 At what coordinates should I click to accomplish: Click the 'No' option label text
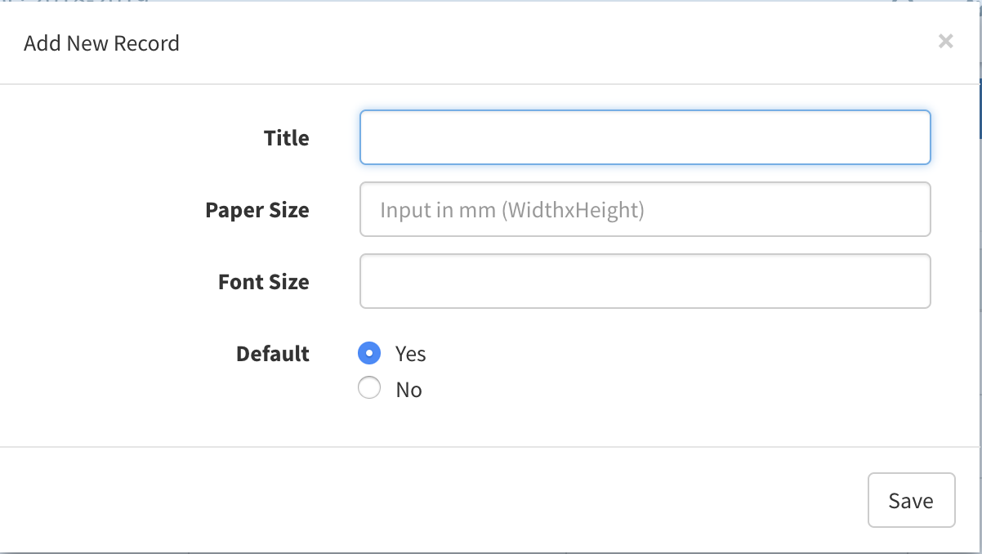click(x=408, y=390)
